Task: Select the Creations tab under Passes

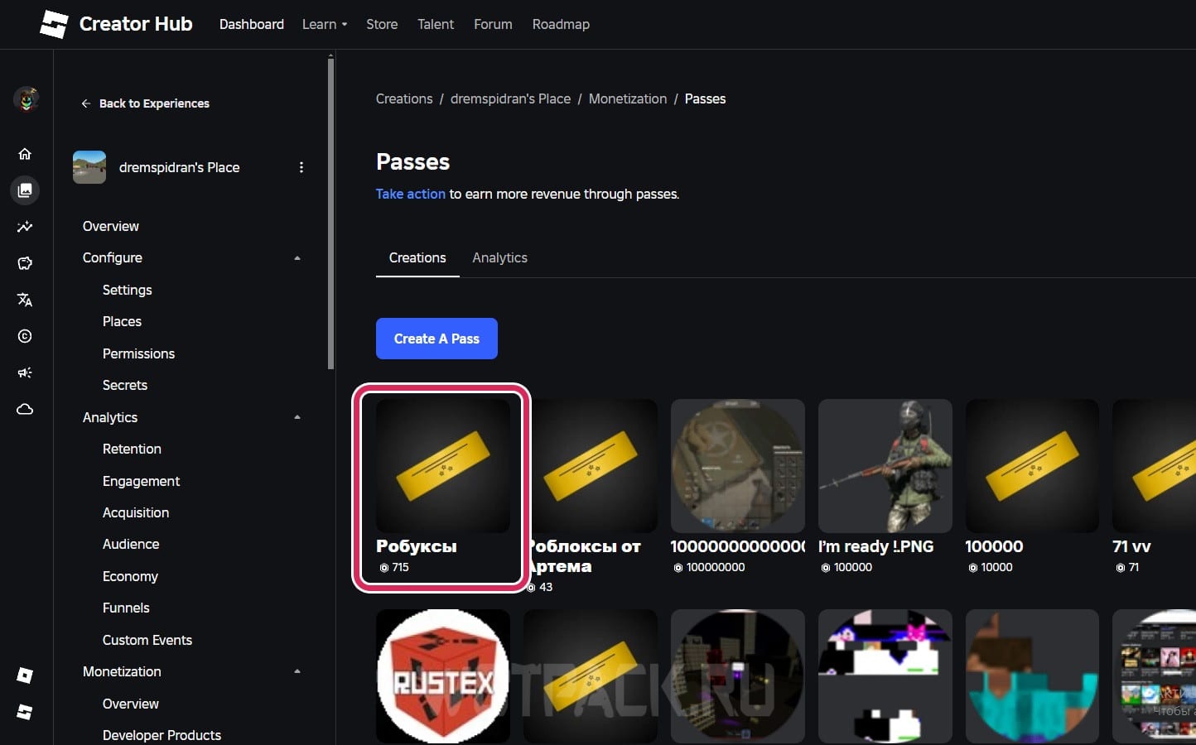Action: (x=417, y=257)
